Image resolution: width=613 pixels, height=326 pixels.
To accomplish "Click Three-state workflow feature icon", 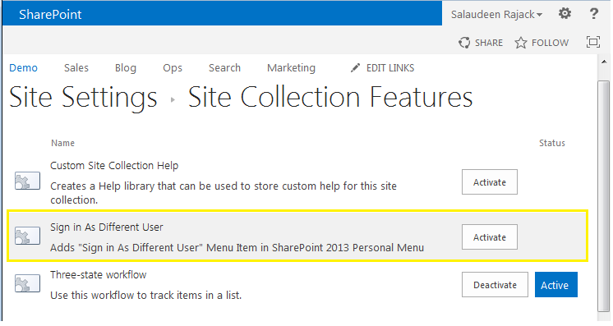I will coord(27,283).
